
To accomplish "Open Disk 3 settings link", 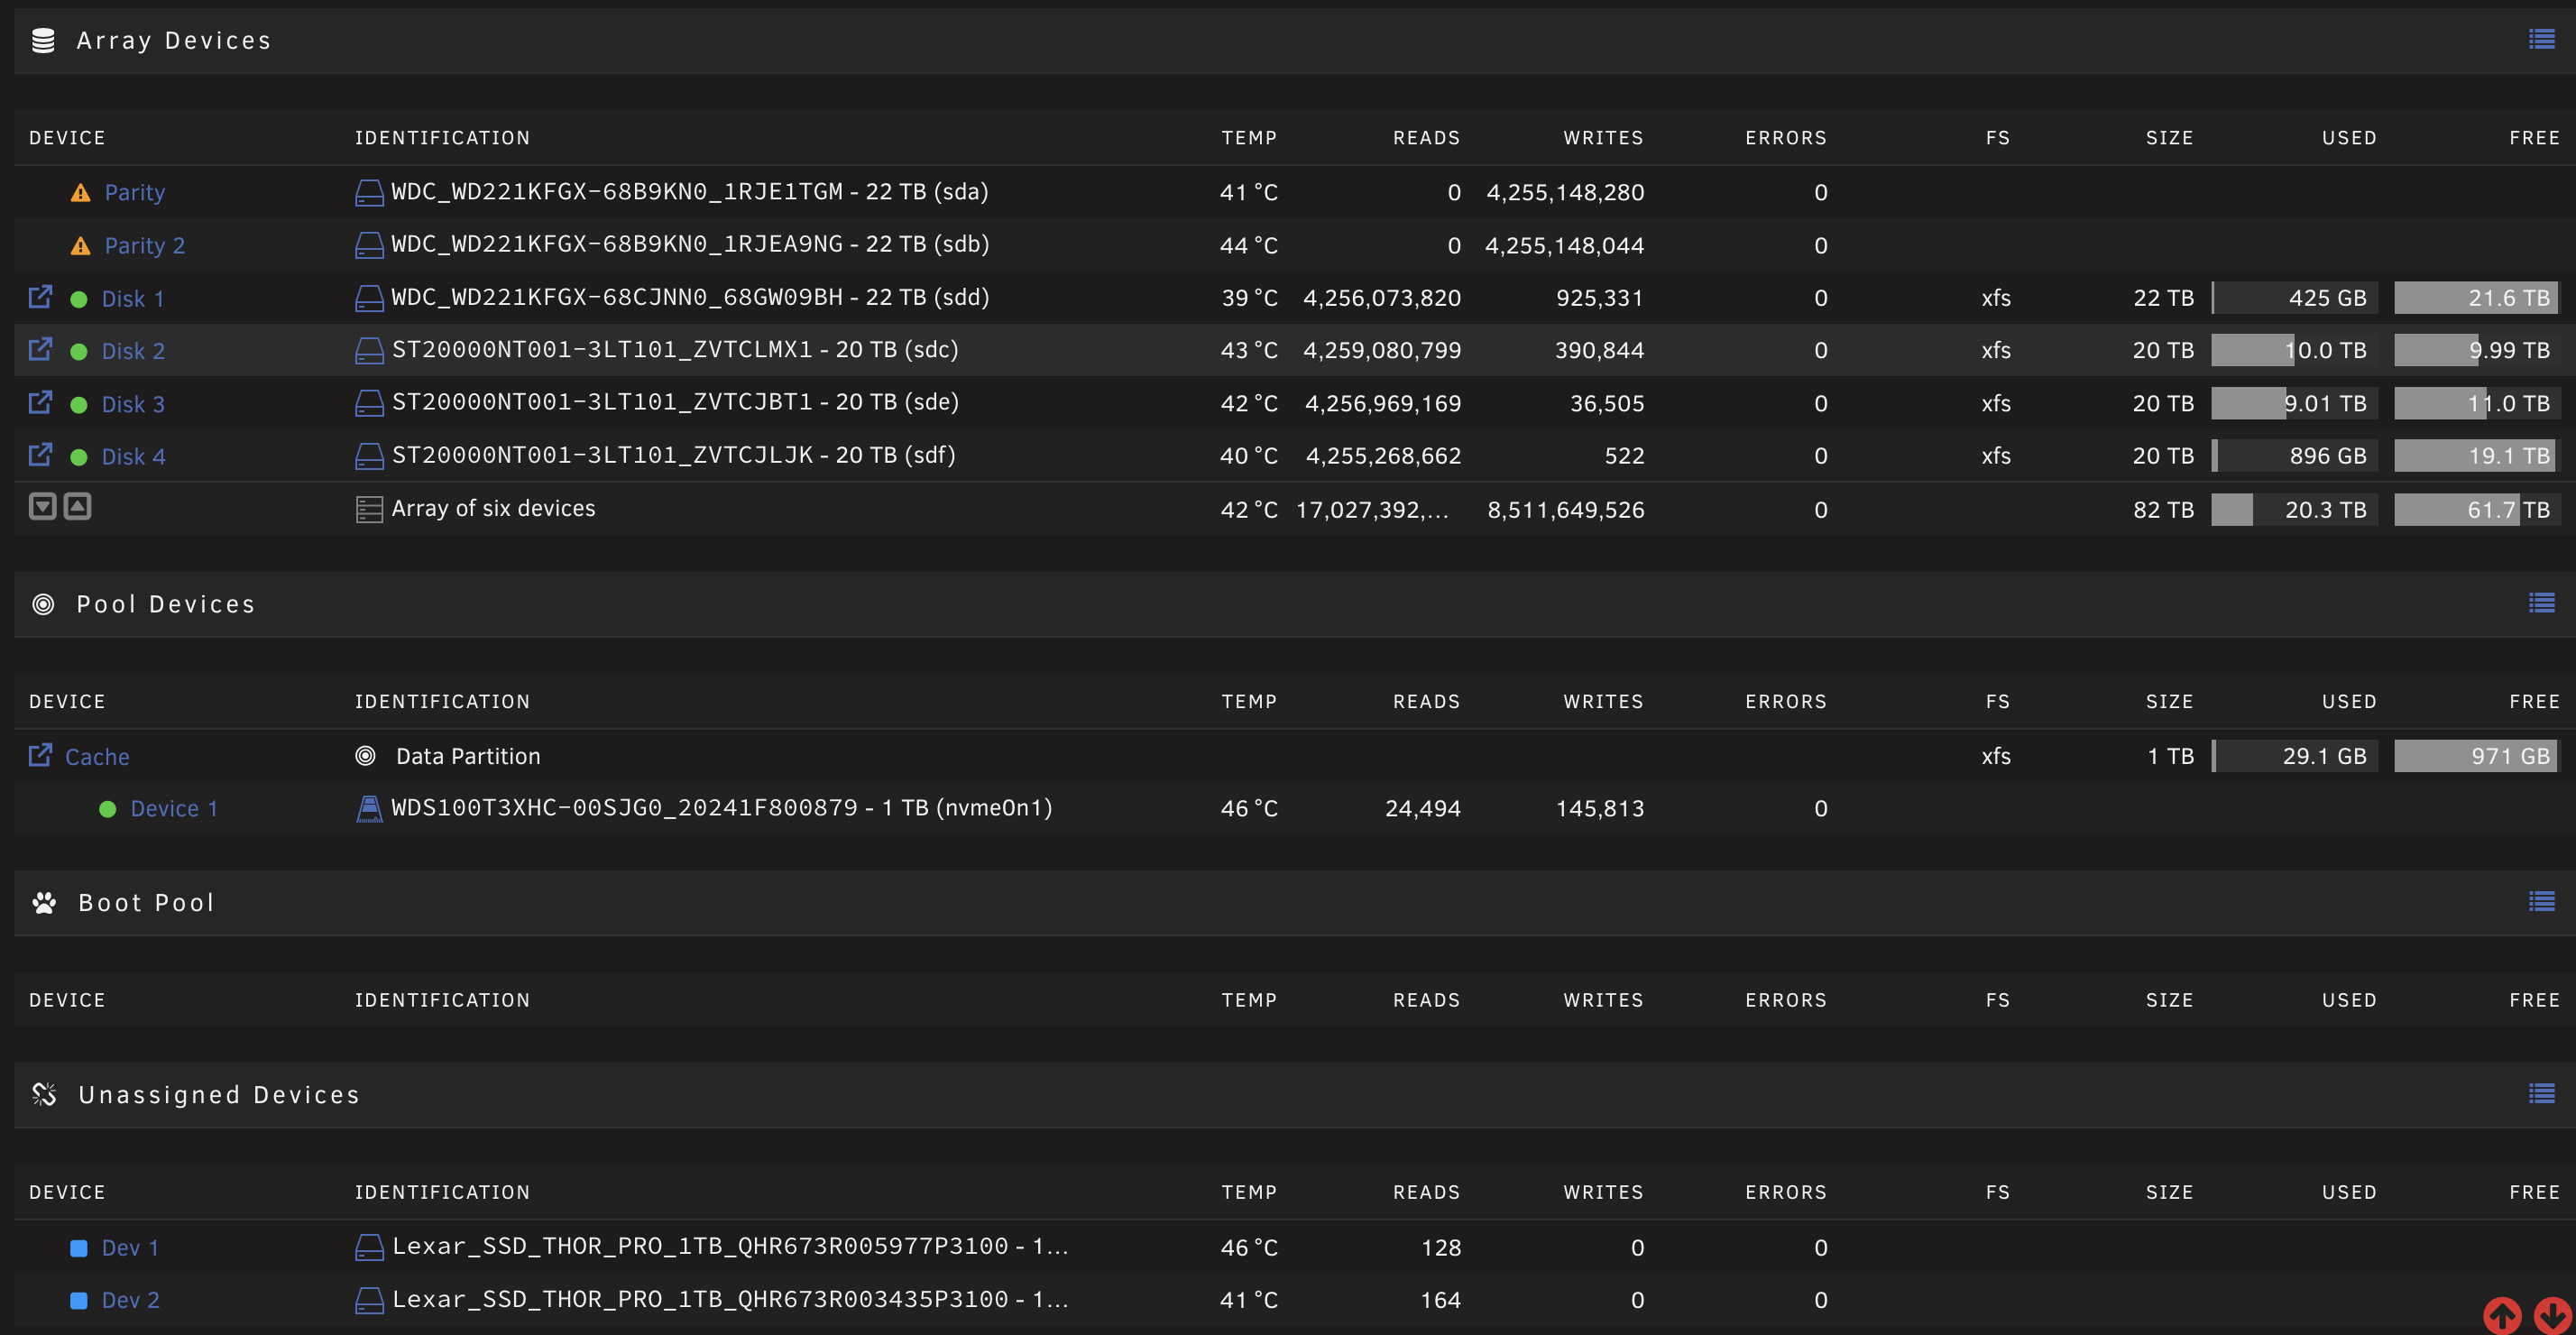I will pos(133,404).
